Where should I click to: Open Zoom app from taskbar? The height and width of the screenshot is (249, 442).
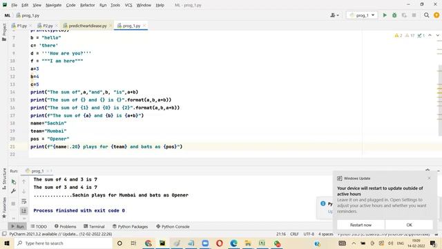pyautogui.click(x=205, y=243)
